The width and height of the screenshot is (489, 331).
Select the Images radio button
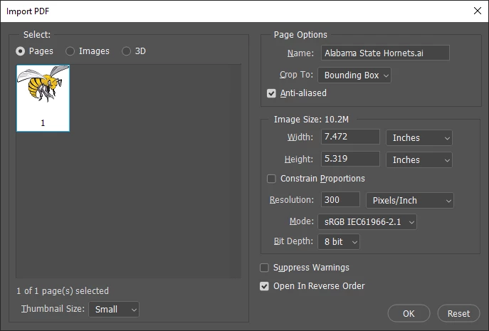[70, 51]
